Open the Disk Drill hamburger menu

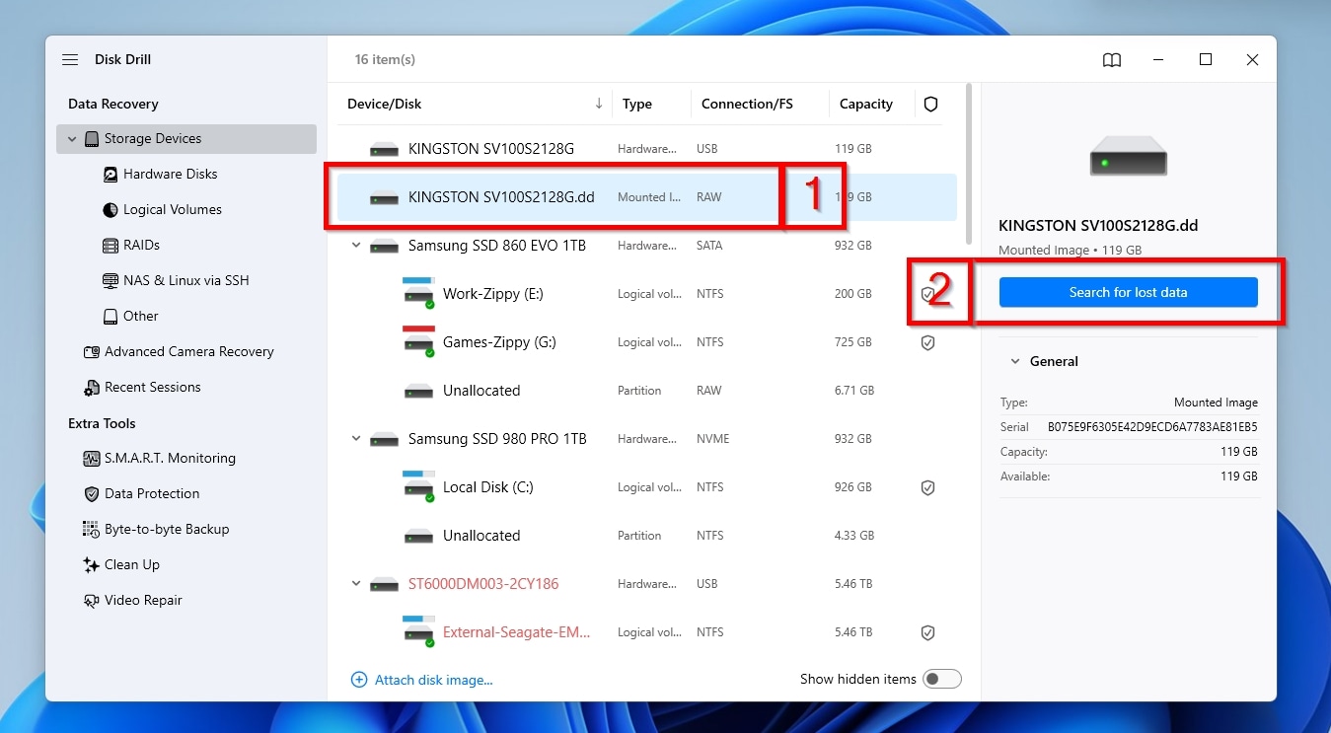click(70, 60)
